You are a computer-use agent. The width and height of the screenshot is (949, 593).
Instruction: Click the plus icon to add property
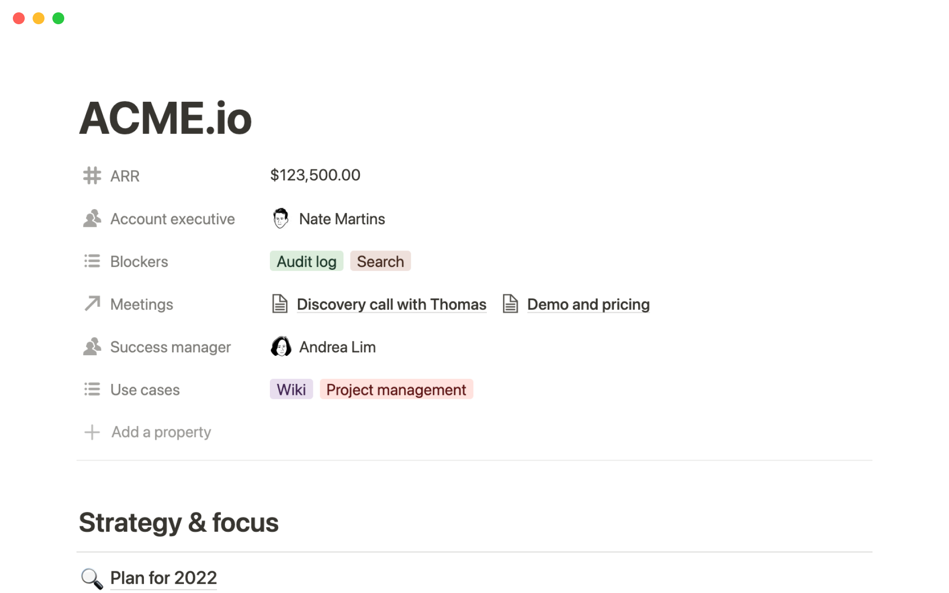pyautogui.click(x=92, y=432)
